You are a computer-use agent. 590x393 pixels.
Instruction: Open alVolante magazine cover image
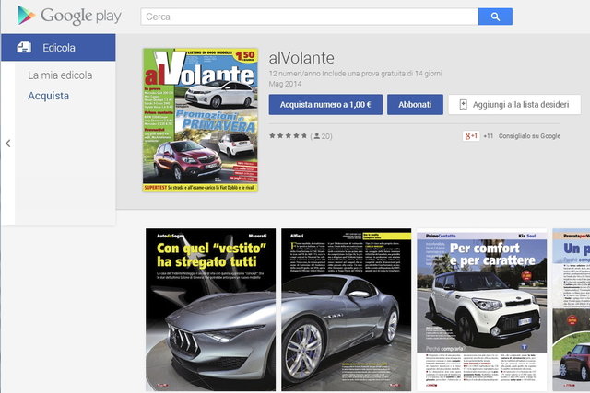(200, 120)
